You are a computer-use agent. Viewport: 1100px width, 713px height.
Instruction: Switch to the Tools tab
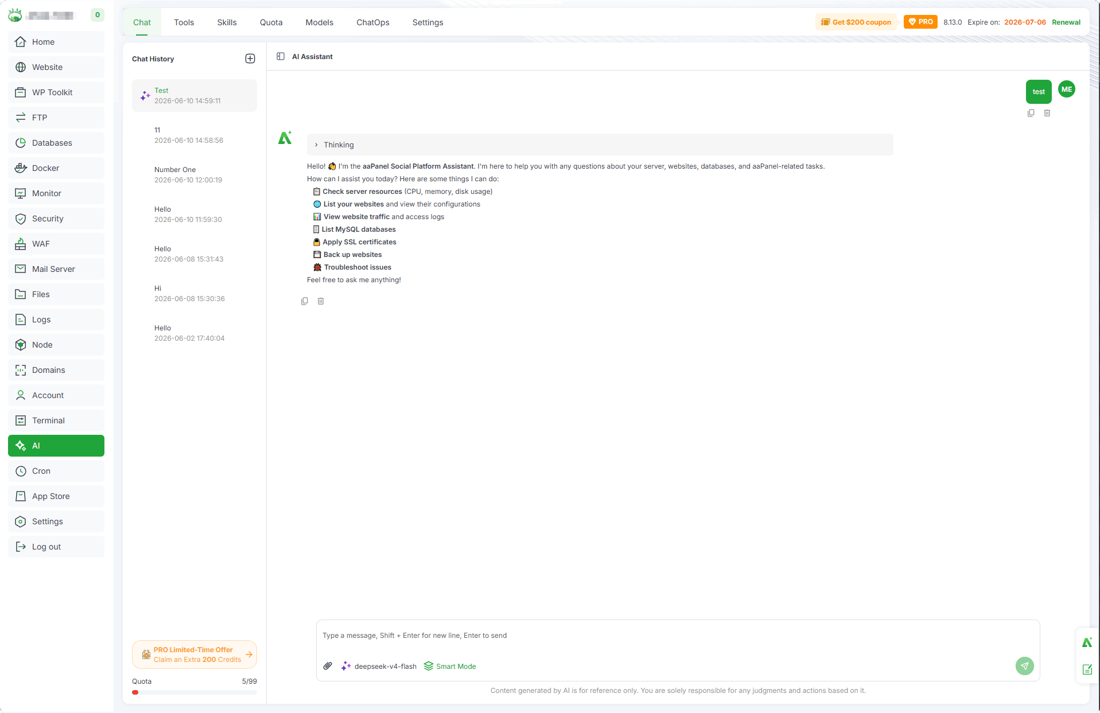tap(184, 22)
